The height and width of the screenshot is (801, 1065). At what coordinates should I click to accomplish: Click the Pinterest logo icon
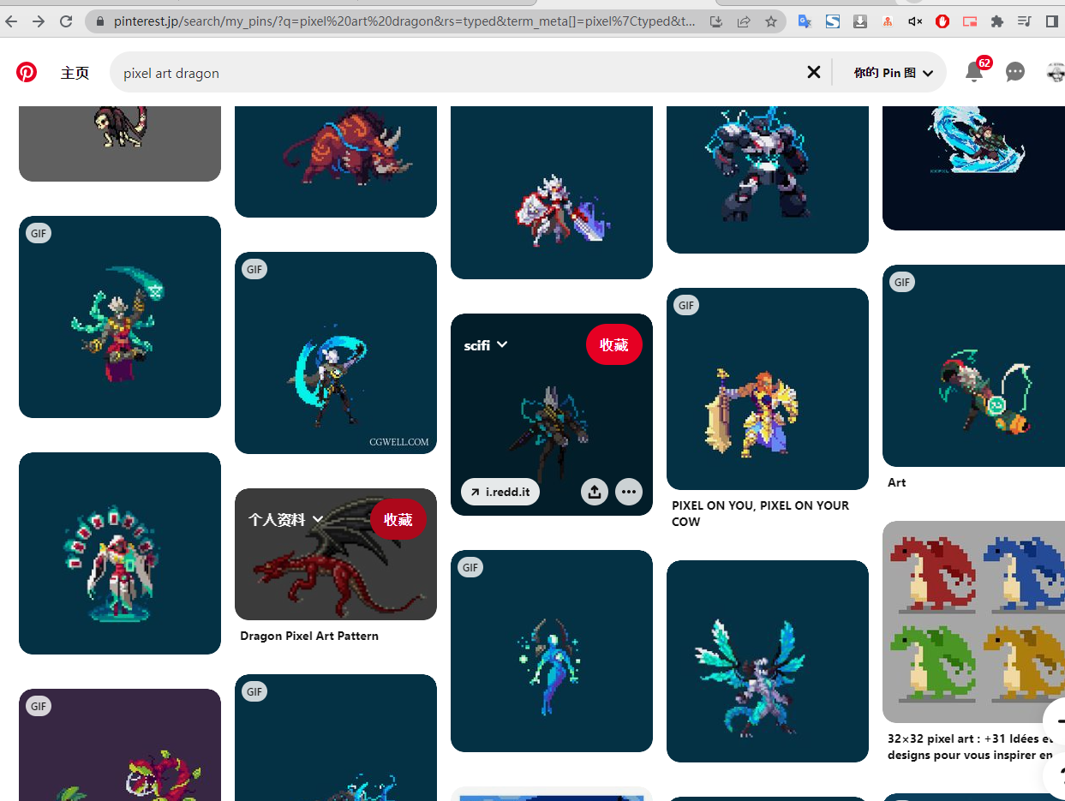click(x=27, y=72)
